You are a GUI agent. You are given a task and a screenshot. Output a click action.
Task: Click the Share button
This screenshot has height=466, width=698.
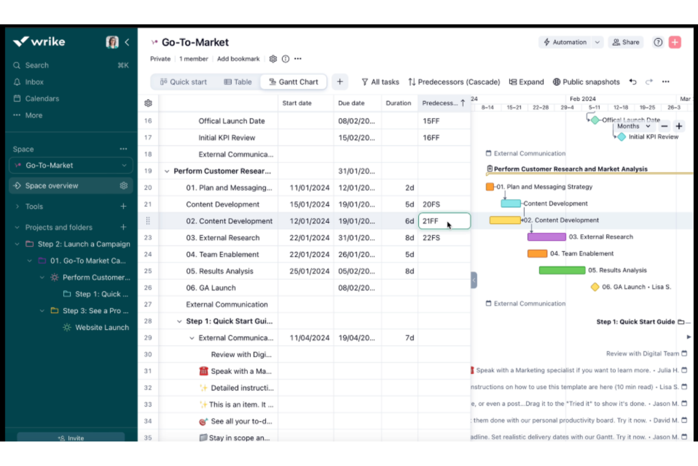pos(625,42)
